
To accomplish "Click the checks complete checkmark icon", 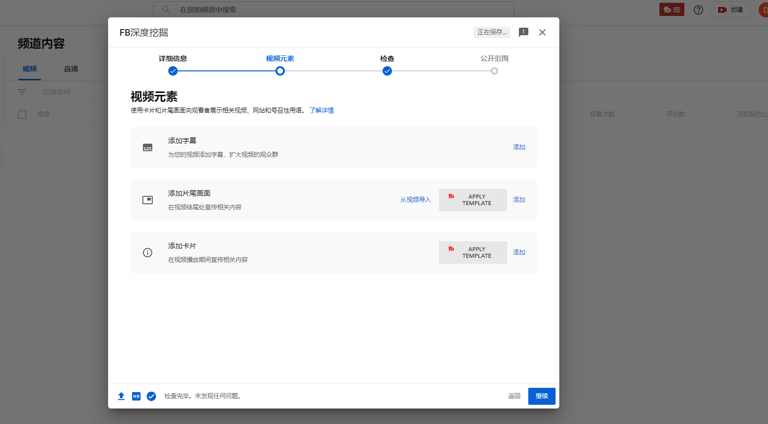I will pos(151,396).
